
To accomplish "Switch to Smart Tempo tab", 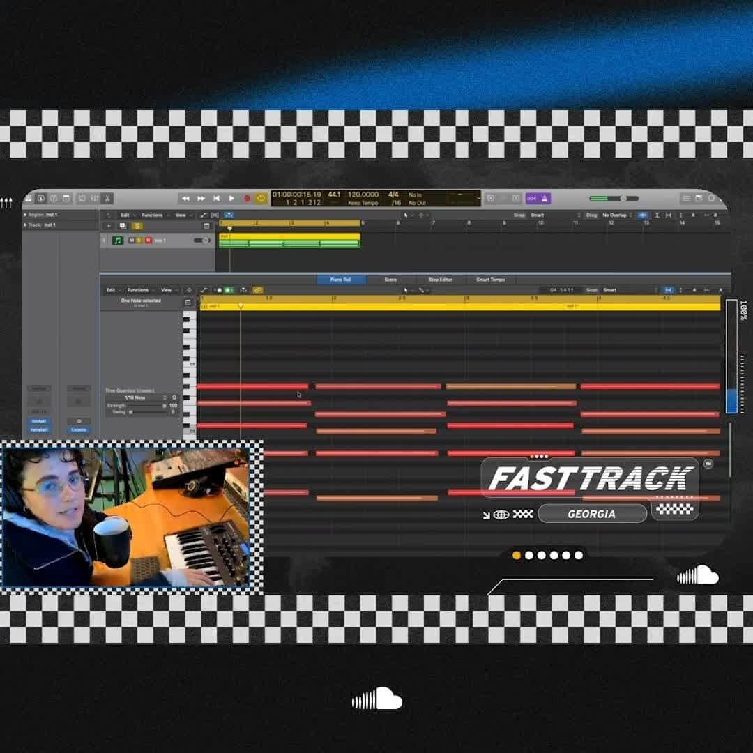I will click(x=490, y=280).
